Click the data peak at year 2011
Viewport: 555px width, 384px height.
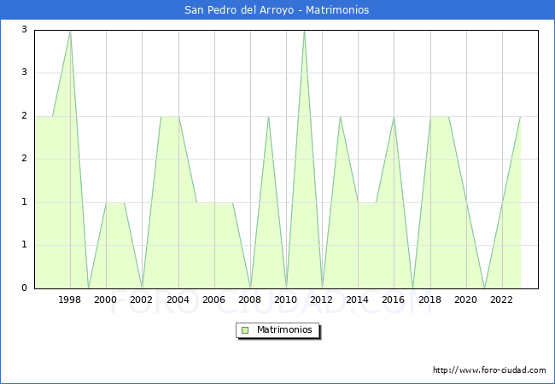[304, 31]
